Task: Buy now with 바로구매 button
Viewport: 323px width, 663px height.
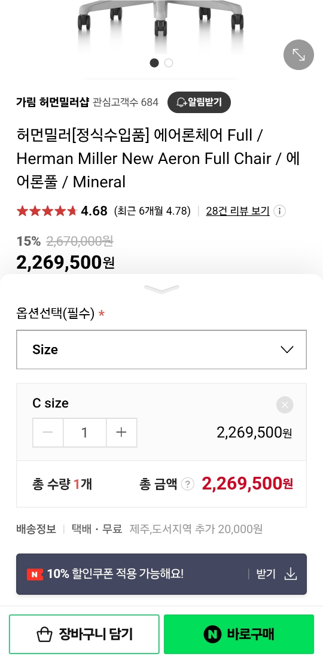Action: [x=239, y=634]
